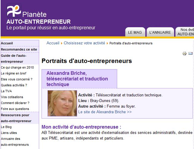Select Accueil in the left sidebar
This screenshot has width=194, height=149.
coord(7,43)
